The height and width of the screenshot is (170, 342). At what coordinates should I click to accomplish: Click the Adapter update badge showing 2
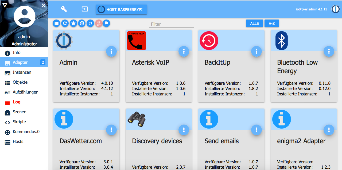43,63
